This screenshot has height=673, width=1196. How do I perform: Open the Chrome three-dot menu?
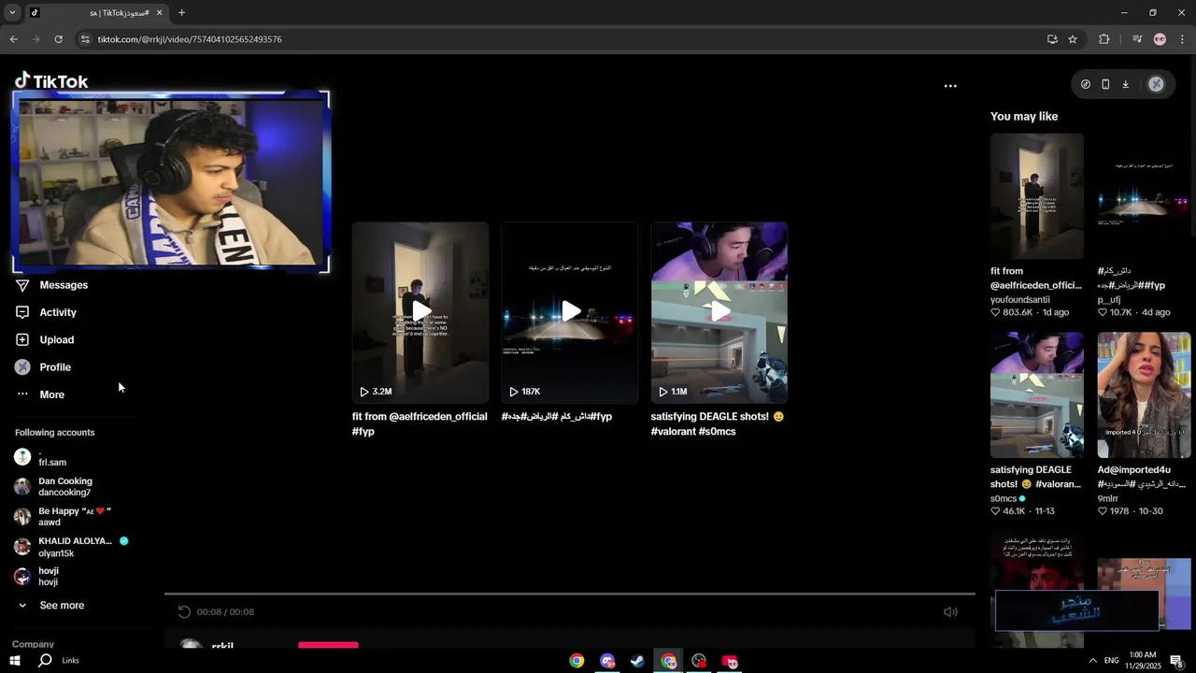pyautogui.click(x=1182, y=39)
